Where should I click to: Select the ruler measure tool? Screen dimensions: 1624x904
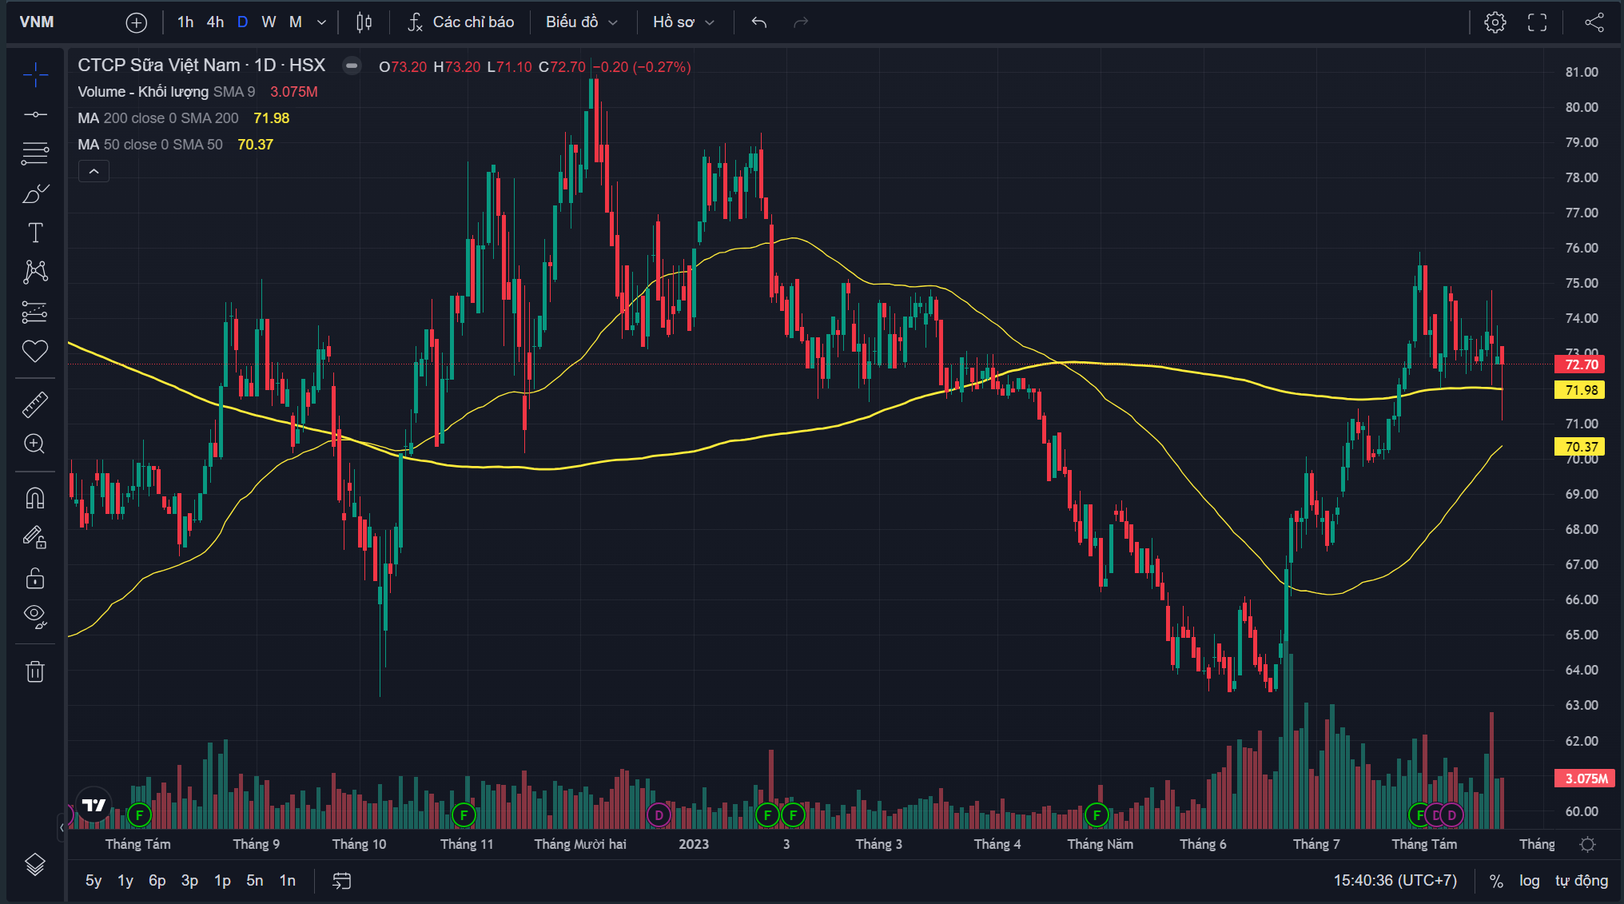[x=35, y=404]
